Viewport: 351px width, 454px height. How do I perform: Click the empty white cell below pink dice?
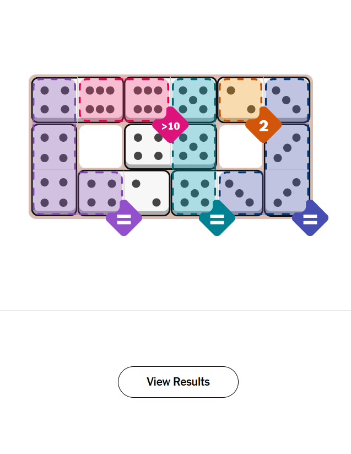100,146
